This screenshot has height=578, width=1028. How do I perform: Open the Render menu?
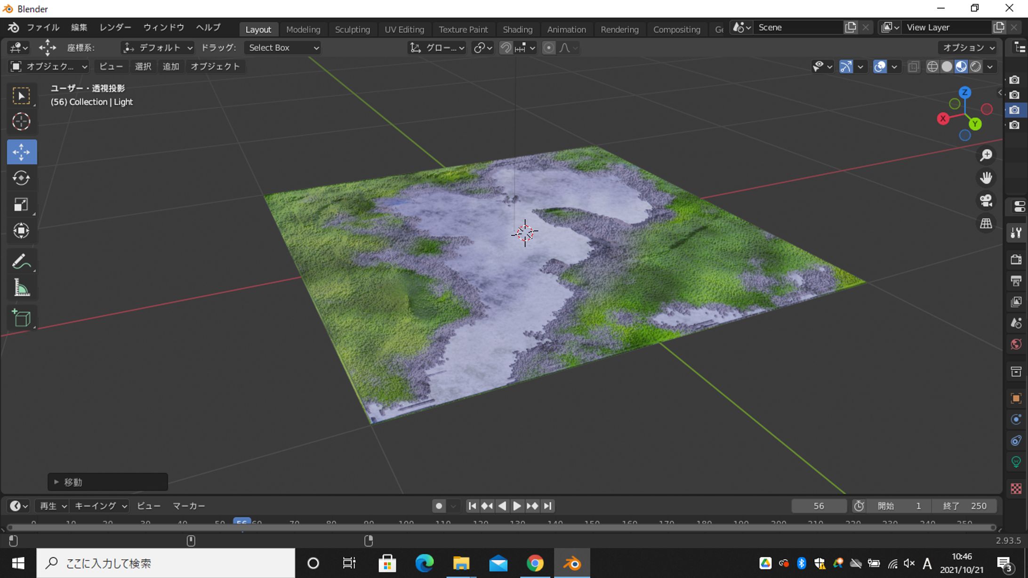(x=115, y=27)
